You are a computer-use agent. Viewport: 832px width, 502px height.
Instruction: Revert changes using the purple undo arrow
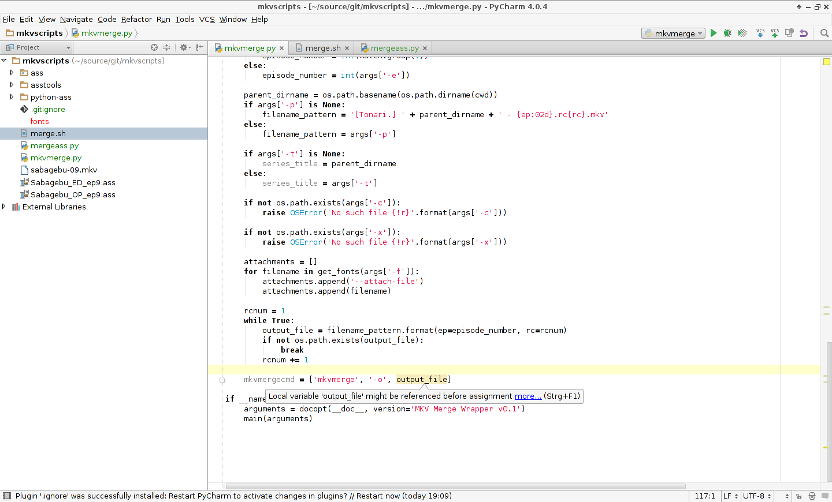click(804, 33)
